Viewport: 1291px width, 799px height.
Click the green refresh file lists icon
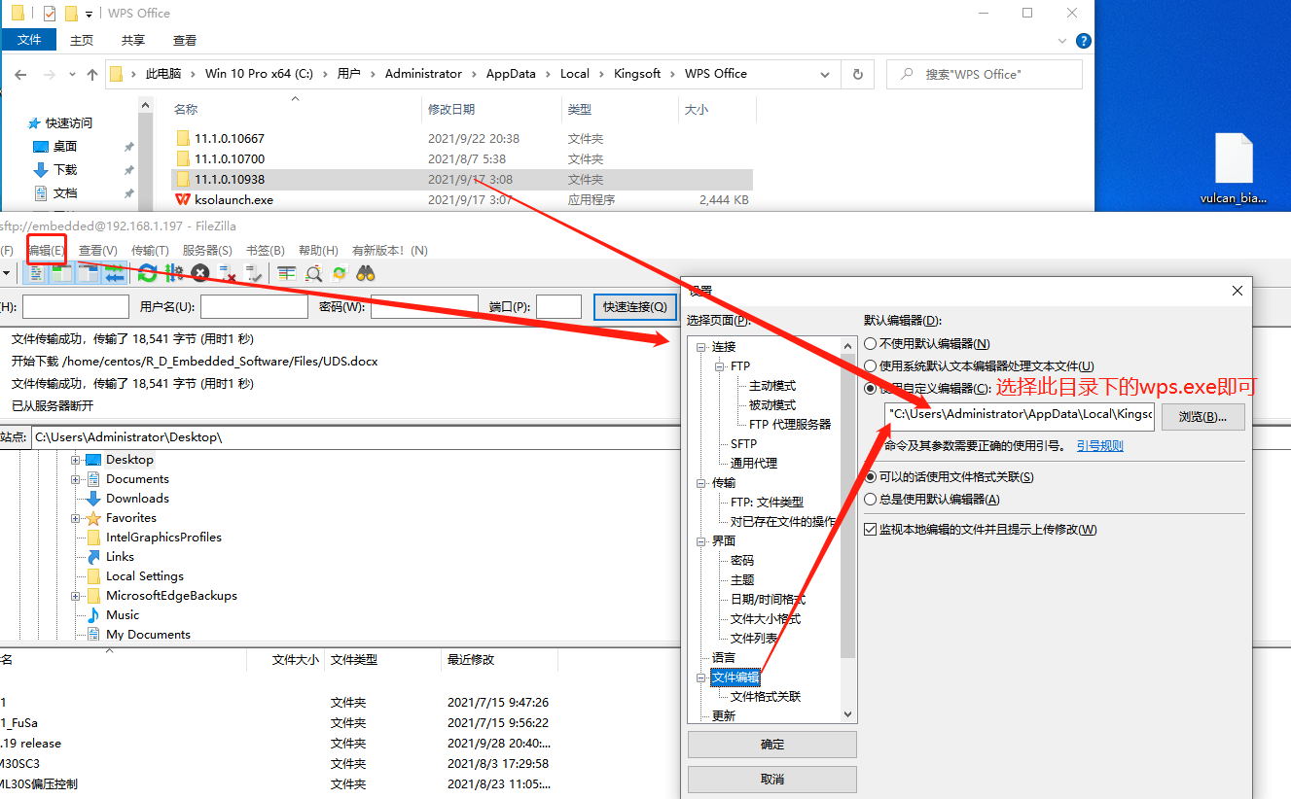tap(147, 274)
